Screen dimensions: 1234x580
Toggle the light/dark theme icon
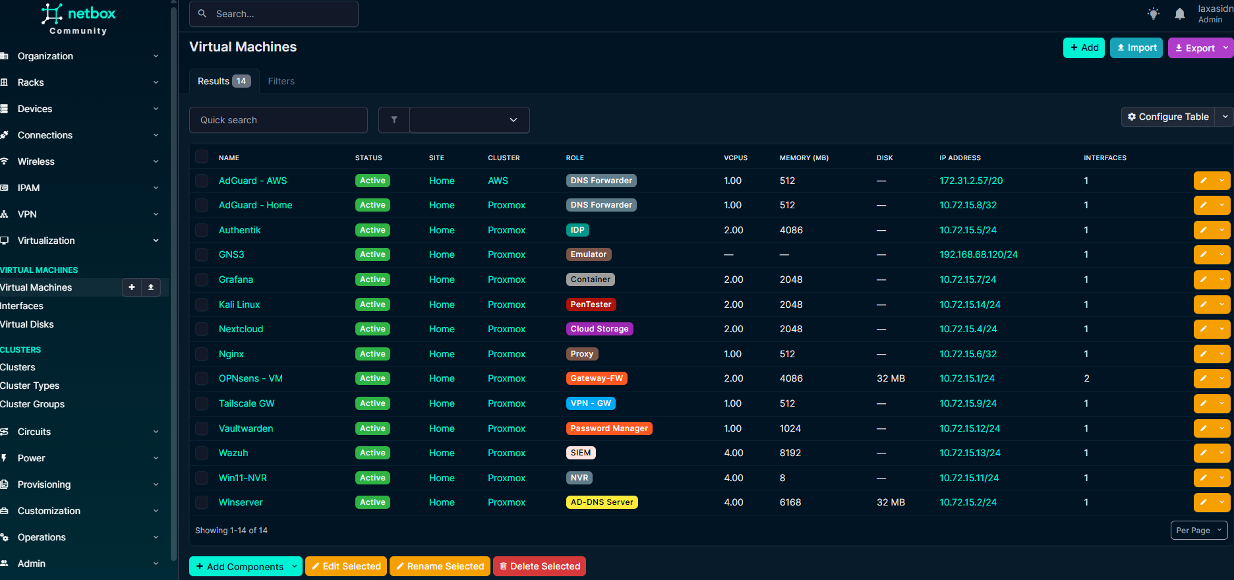[1153, 14]
